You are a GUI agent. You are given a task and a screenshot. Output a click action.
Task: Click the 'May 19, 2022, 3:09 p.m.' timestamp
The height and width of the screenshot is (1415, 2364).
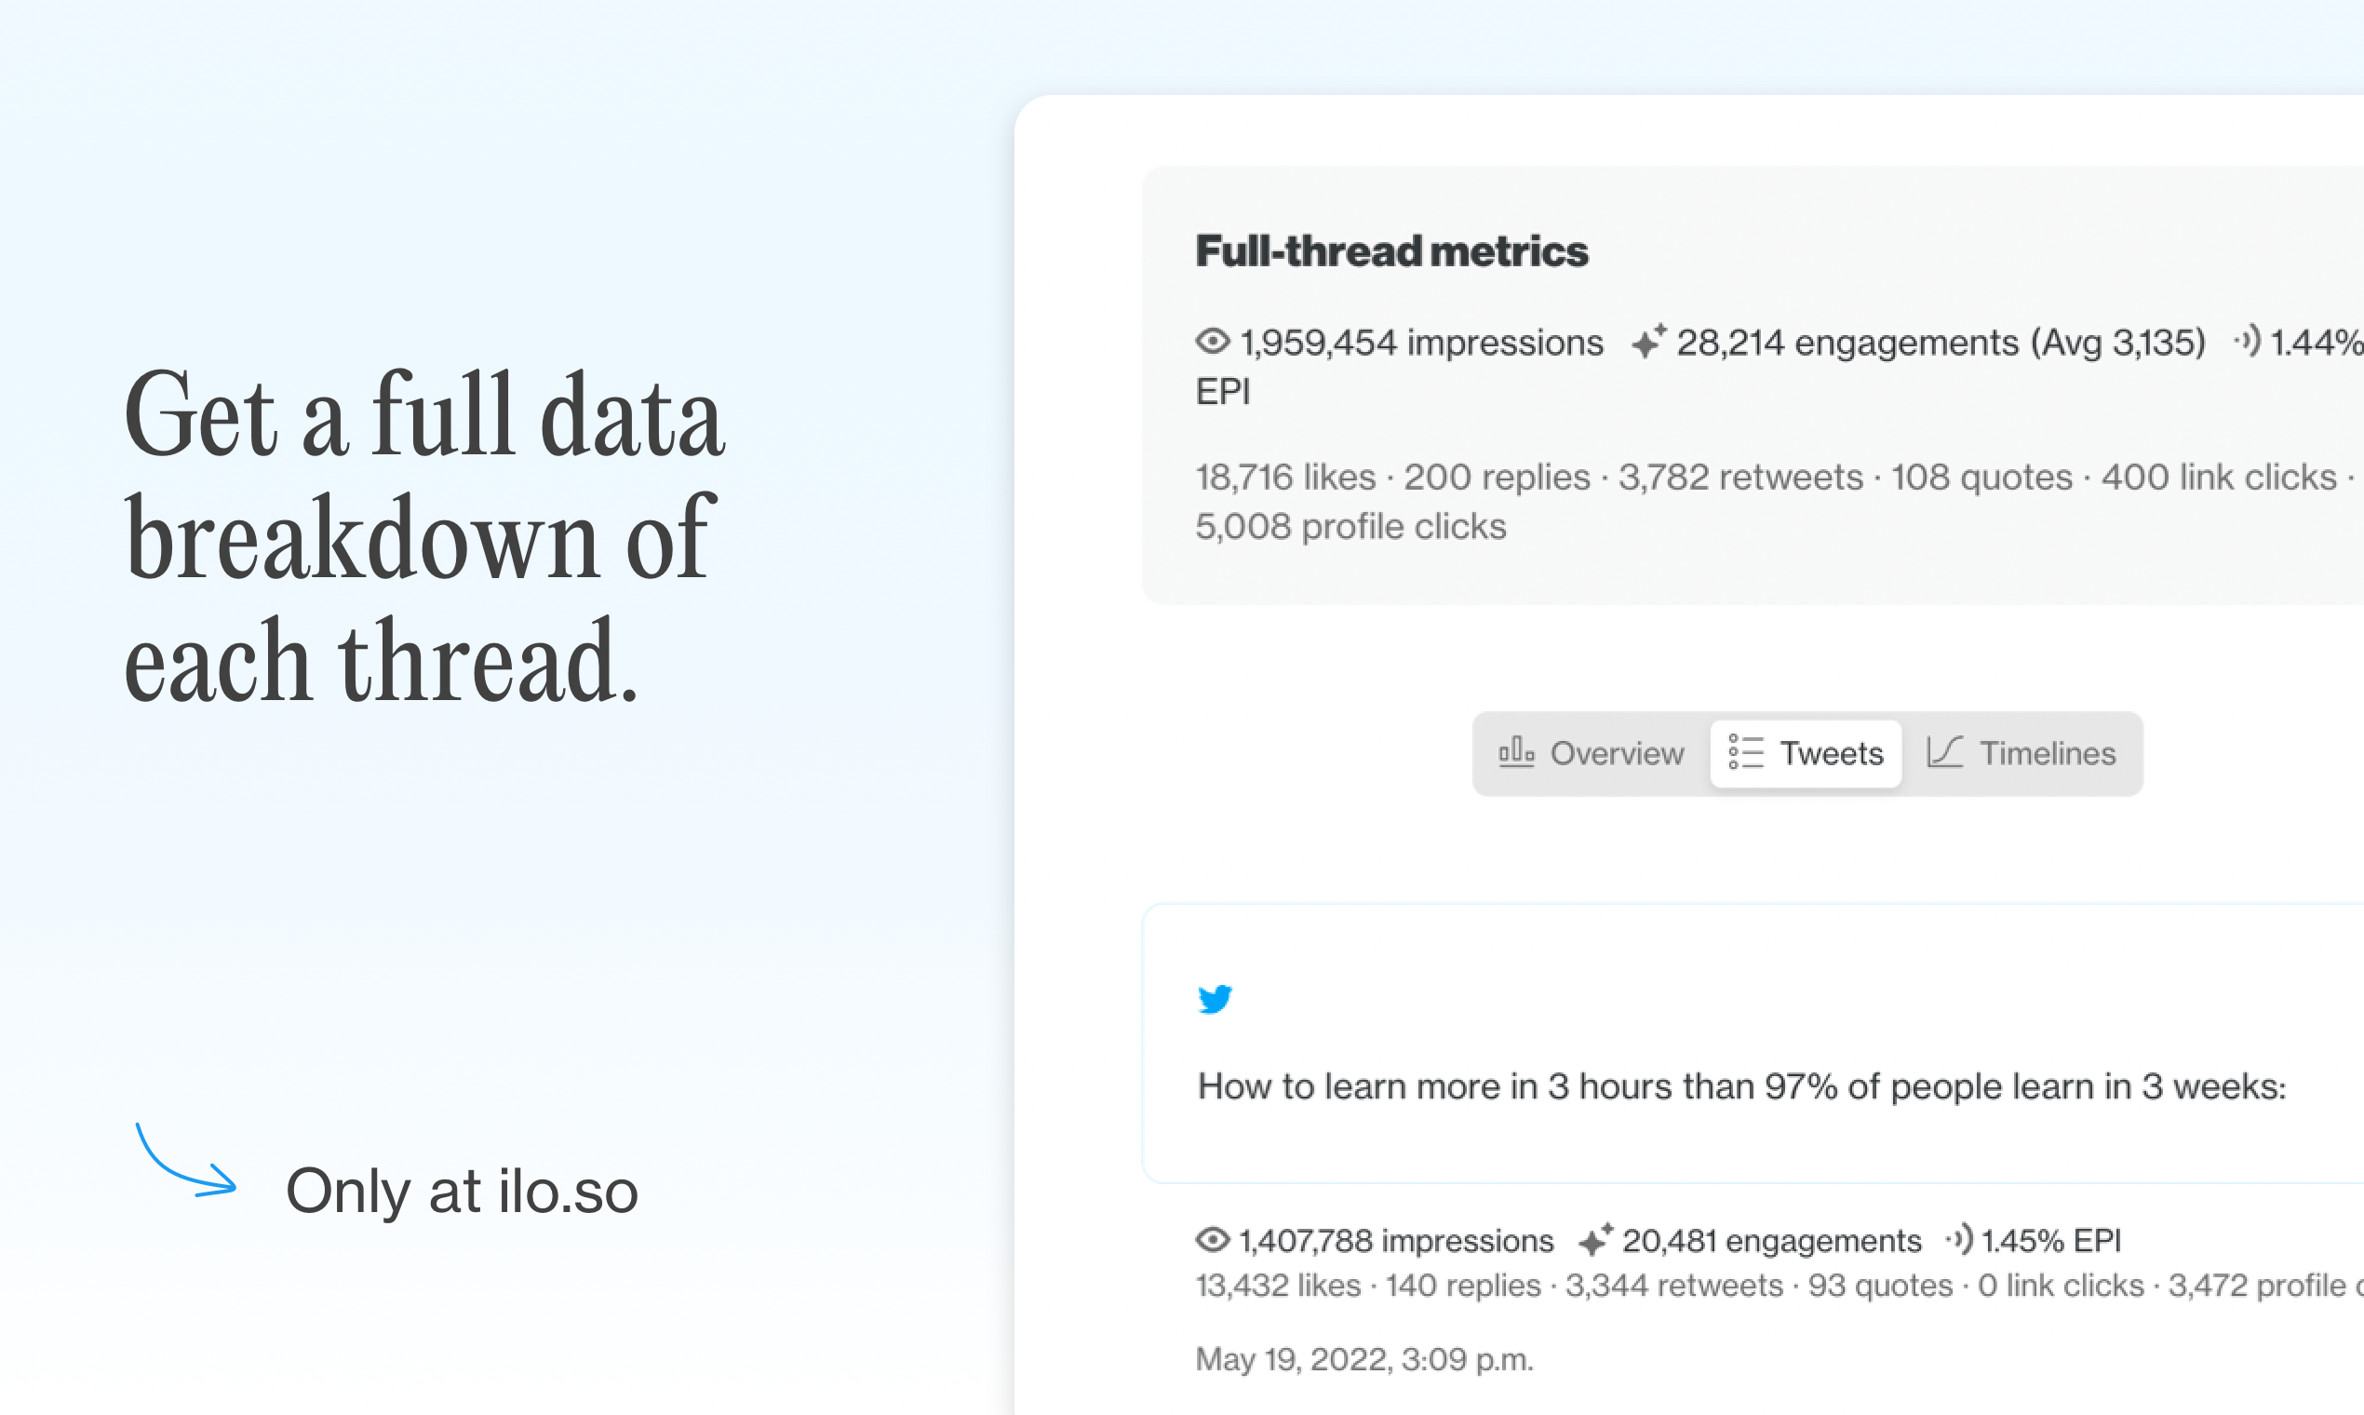point(1364,1359)
